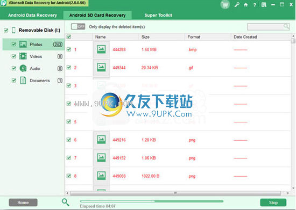Click the vertical scrollbar up arrow
This screenshot has height=210, width=296.
pos(293,36)
